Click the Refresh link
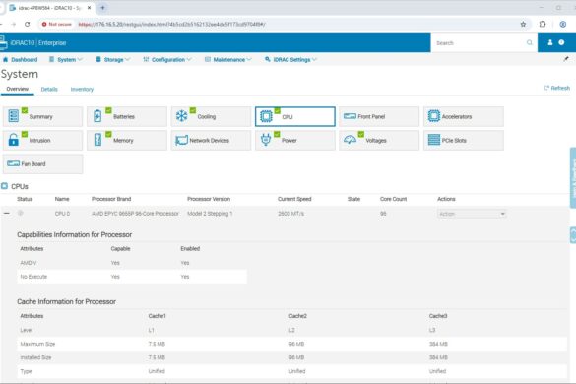Image resolution: width=576 pixels, height=384 pixels. (557, 88)
